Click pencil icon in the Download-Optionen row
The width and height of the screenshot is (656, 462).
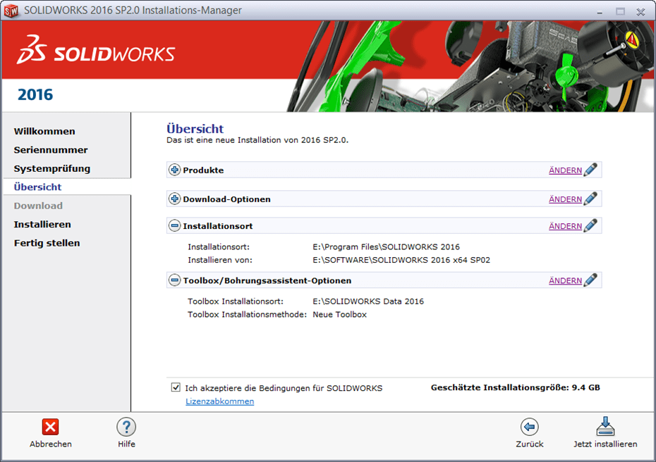590,199
